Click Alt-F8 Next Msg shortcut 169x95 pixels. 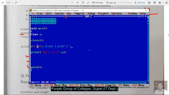[x=55, y=85]
